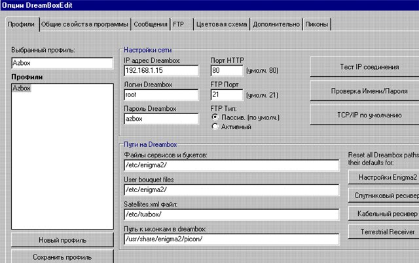Click Проверка Имени/Пароля button
This screenshot has width=419, height=263.
364,91
